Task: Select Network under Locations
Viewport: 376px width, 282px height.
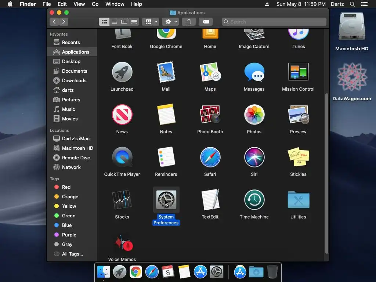Action: point(72,167)
